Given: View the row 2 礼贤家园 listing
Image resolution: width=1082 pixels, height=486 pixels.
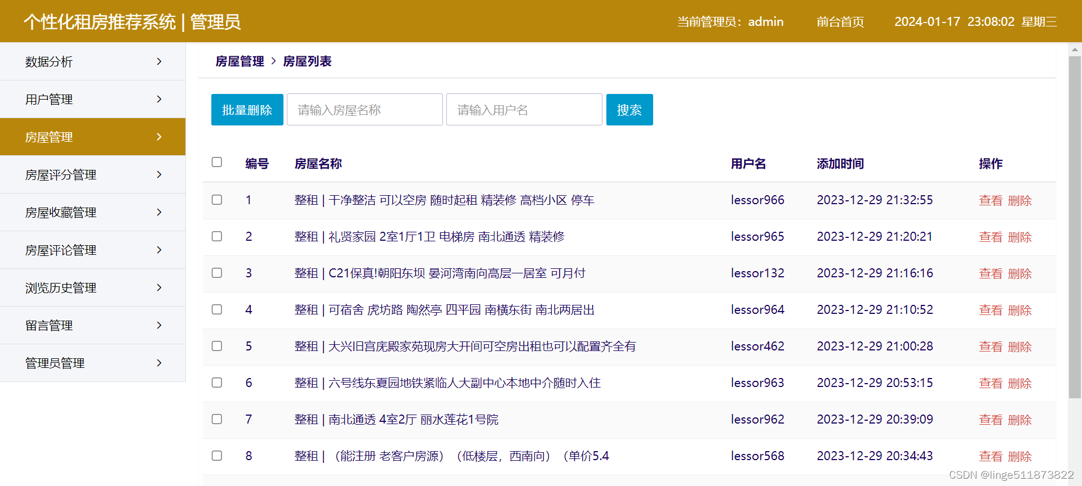Looking at the screenshot, I should [991, 237].
